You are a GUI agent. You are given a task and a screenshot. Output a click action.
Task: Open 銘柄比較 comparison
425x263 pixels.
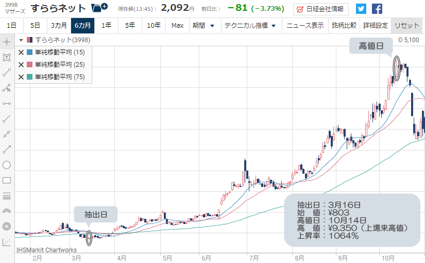(344, 26)
